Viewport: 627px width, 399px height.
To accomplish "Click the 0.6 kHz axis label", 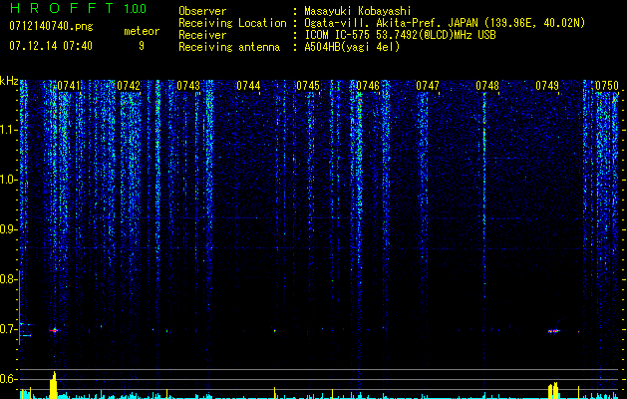I will pos(7,379).
